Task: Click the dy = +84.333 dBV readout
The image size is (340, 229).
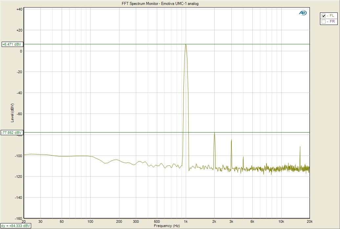Action: point(15,226)
